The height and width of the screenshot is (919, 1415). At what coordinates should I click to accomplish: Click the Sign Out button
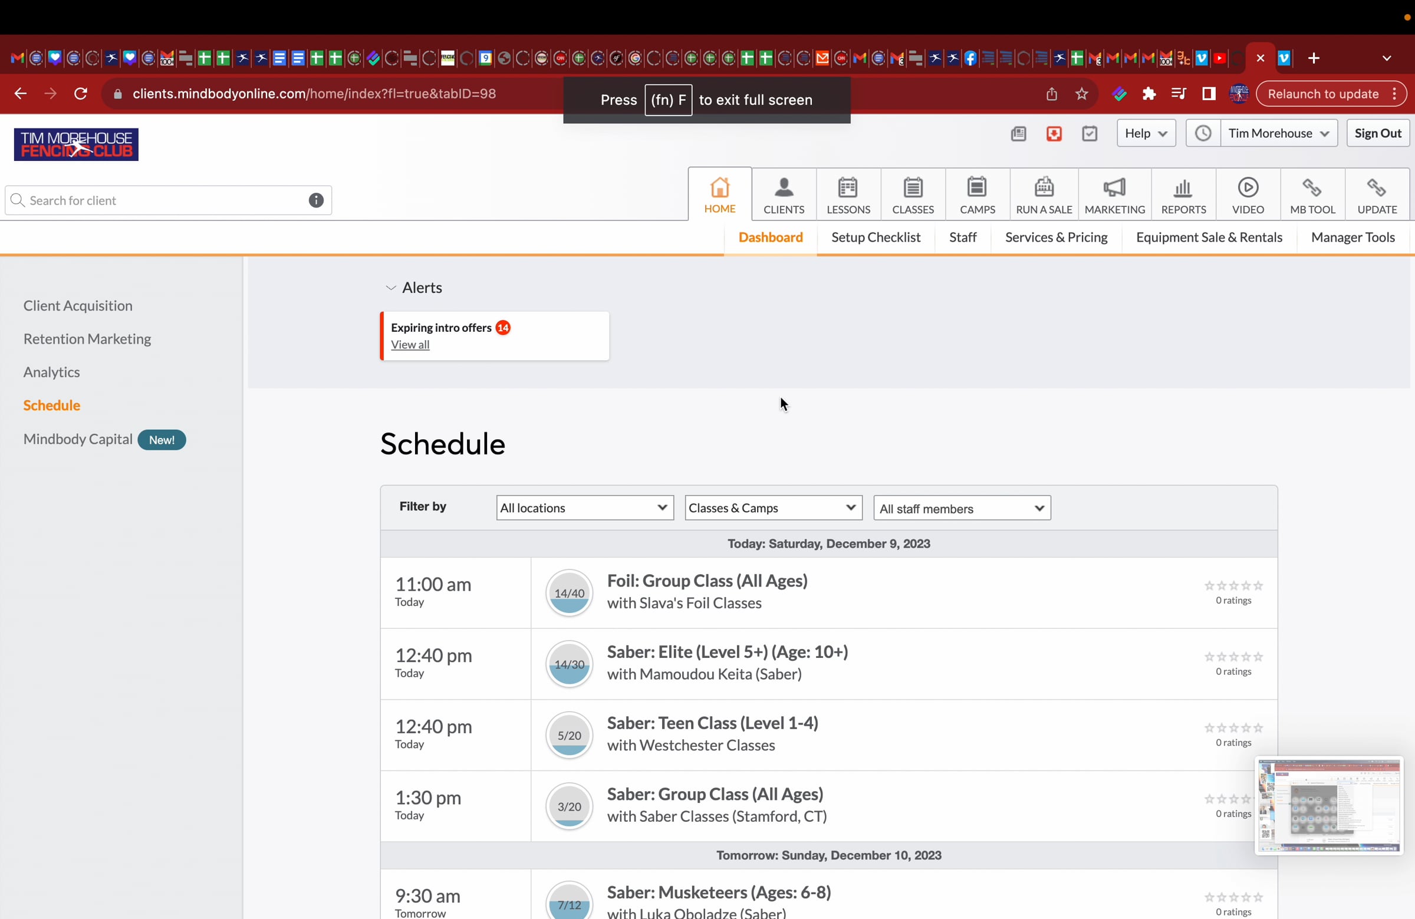1377,133
